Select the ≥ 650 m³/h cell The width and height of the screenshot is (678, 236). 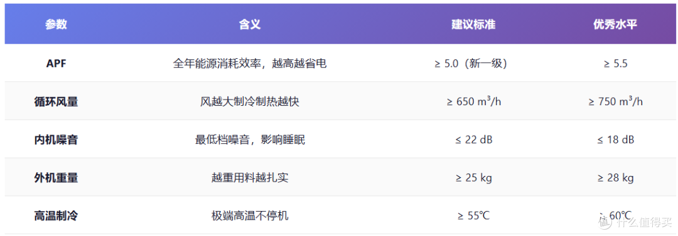coord(473,101)
